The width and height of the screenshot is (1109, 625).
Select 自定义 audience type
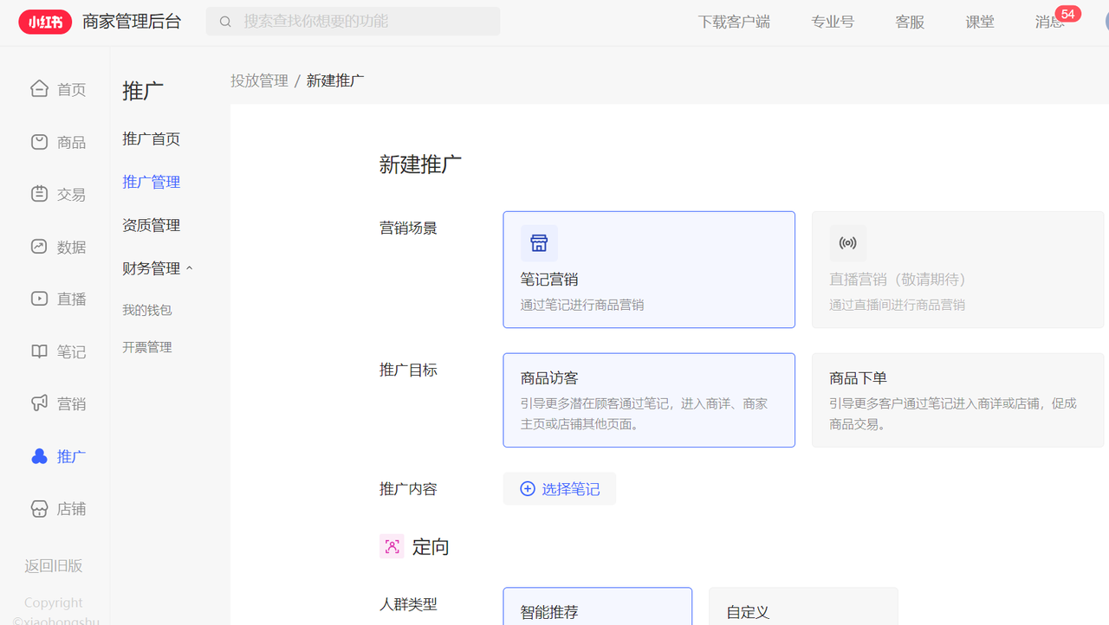tap(803, 606)
